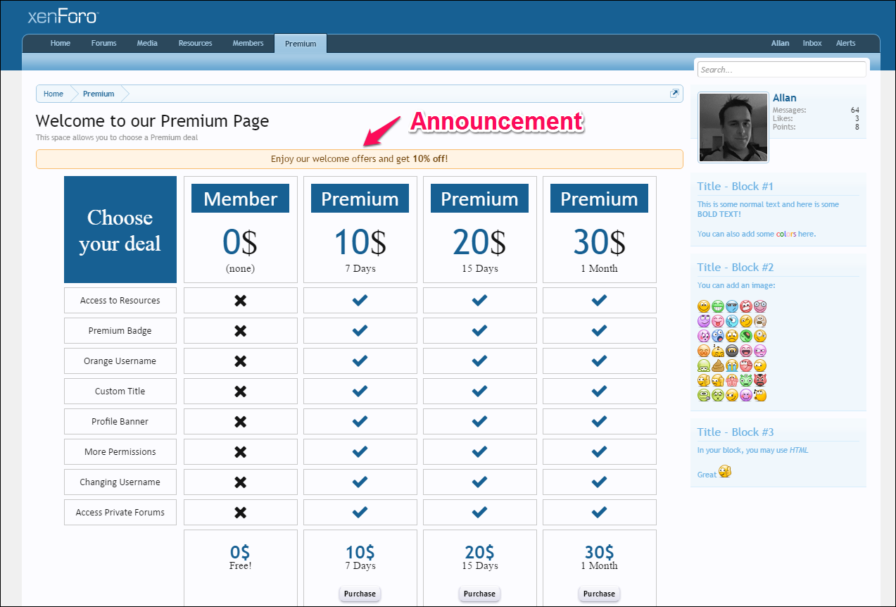Click the Custom Title label

point(120,391)
